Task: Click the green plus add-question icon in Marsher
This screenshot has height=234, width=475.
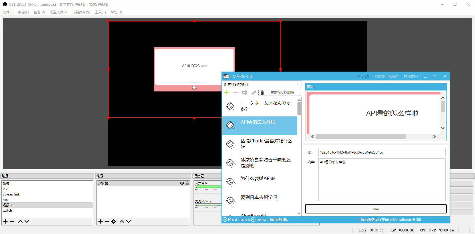Action: [x=226, y=92]
